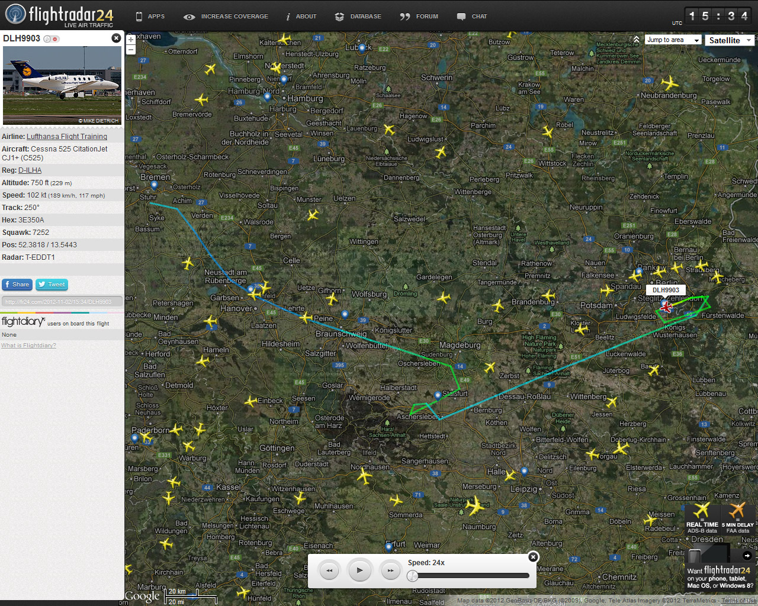Click the fast-forward playback button
This screenshot has height=606, width=758.
point(390,570)
